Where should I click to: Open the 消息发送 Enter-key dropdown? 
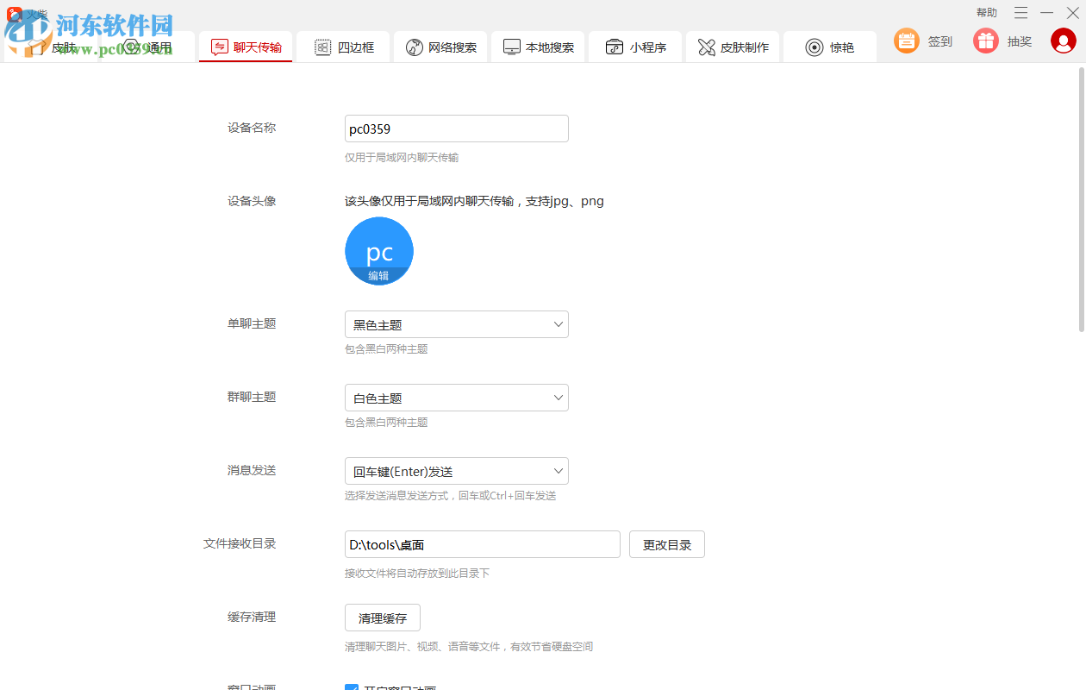(x=456, y=470)
